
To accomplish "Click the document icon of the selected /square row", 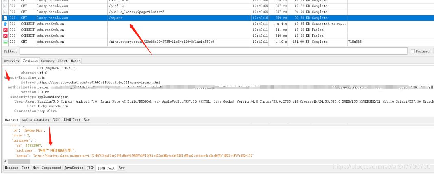I will [5, 18].
